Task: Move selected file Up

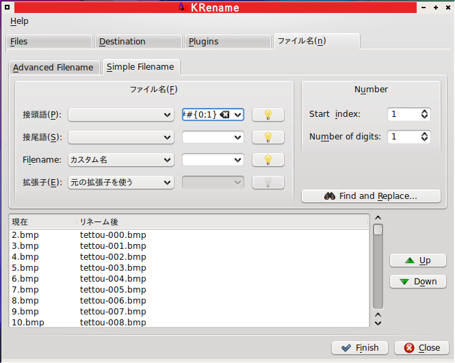Action: [x=418, y=260]
